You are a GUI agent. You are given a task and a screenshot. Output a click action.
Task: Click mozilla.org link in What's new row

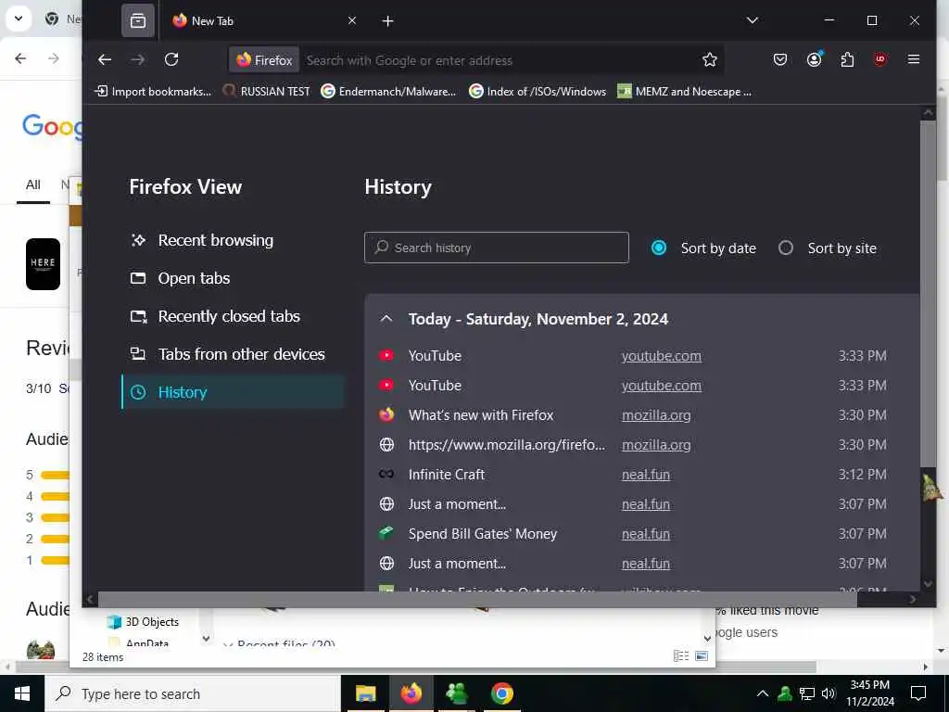(656, 415)
